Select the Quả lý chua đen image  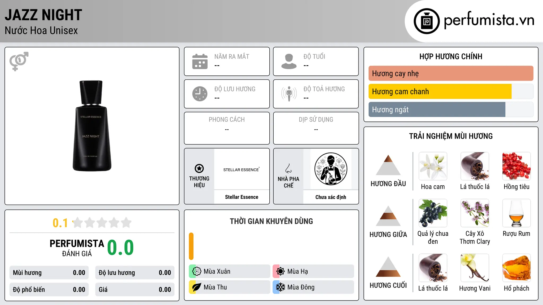pos(433,213)
